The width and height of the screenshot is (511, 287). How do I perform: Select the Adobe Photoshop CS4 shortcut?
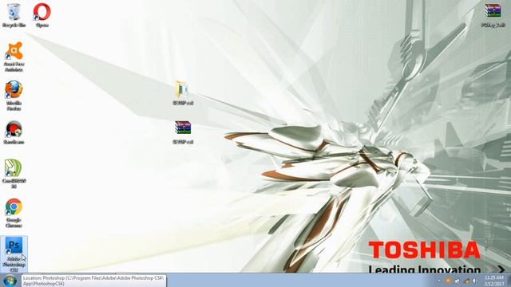14,255
